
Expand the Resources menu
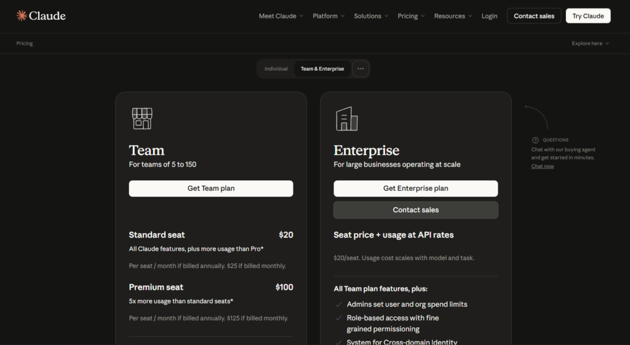pyautogui.click(x=453, y=16)
